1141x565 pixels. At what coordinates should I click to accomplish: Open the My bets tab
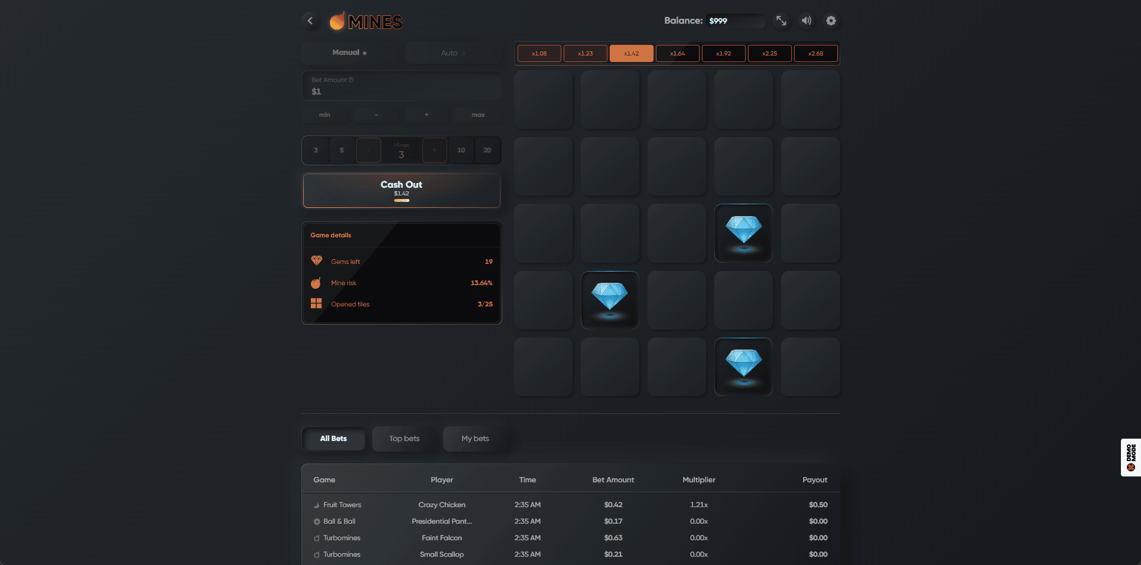click(x=475, y=439)
